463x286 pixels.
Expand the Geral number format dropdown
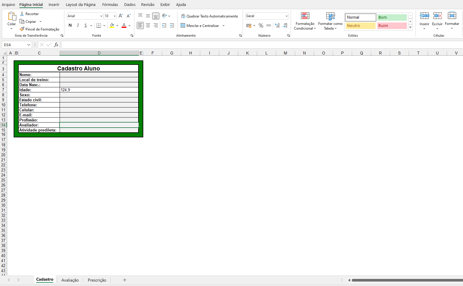pyautogui.click(x=287, y=16)
